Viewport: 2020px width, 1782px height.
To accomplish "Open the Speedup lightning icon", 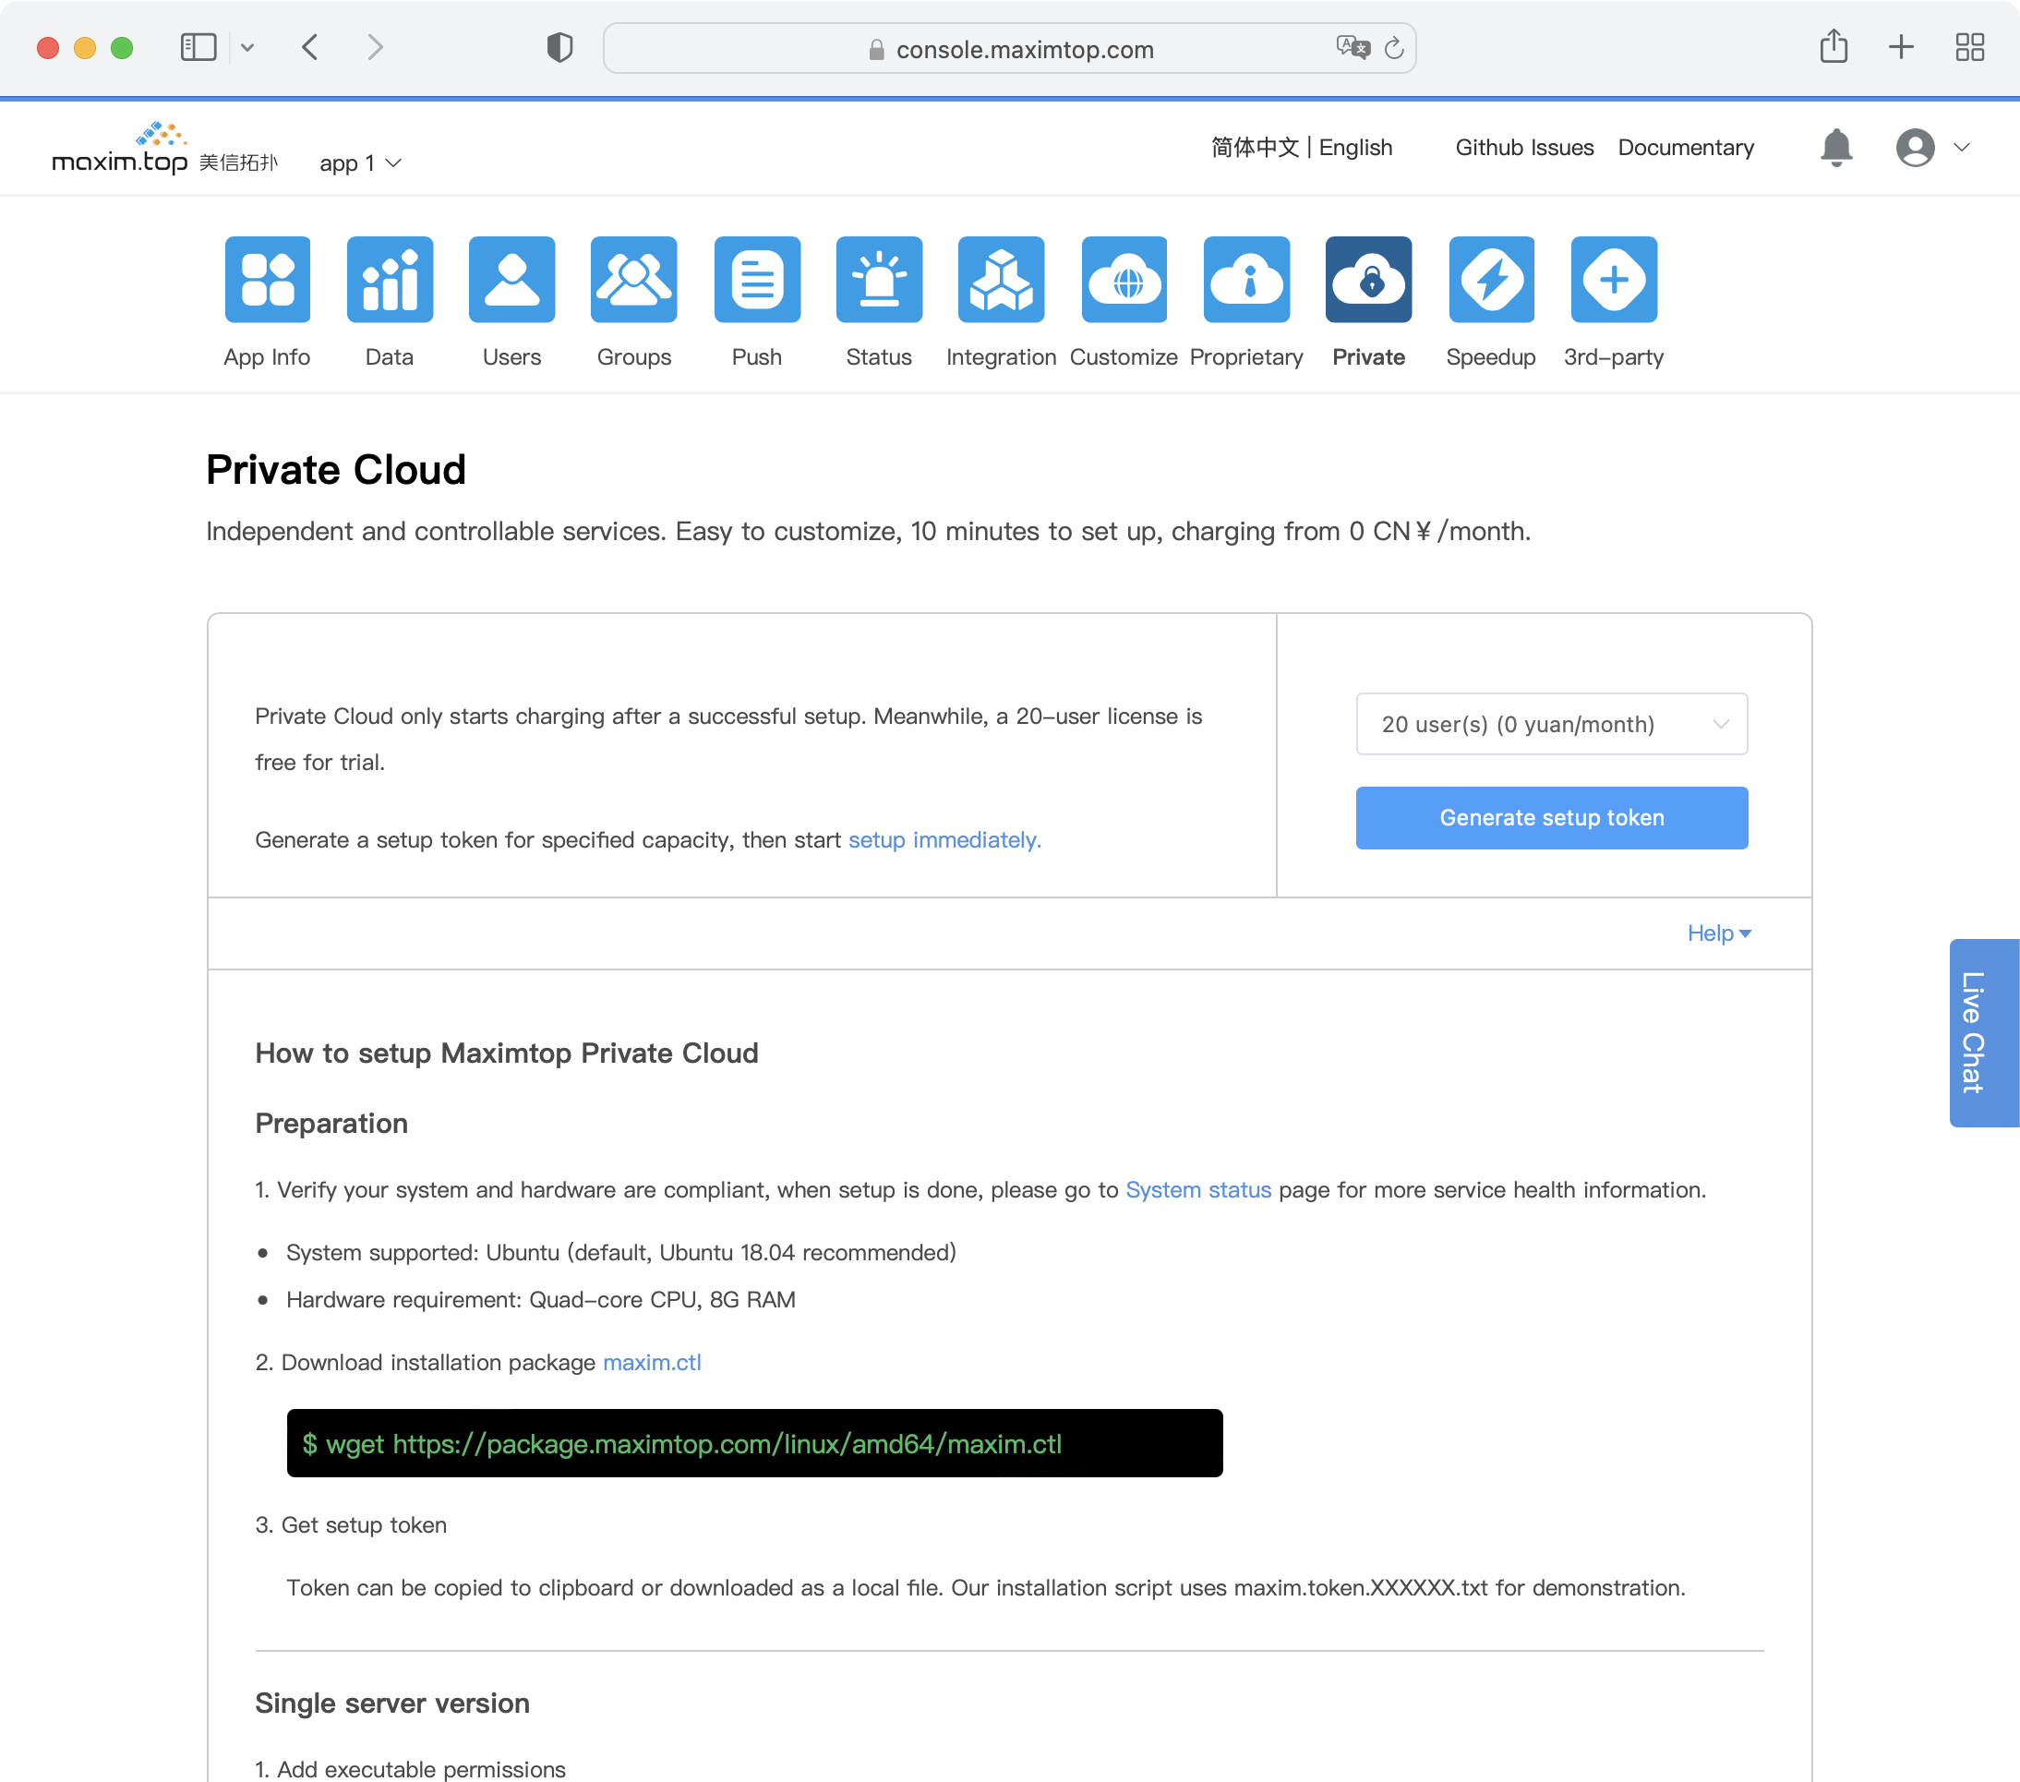I will point(1491,279).
